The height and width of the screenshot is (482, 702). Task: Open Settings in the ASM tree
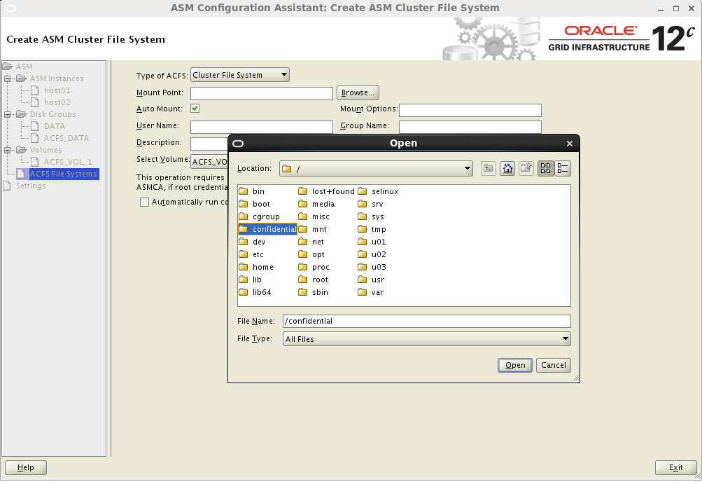(x=31, y=186)
